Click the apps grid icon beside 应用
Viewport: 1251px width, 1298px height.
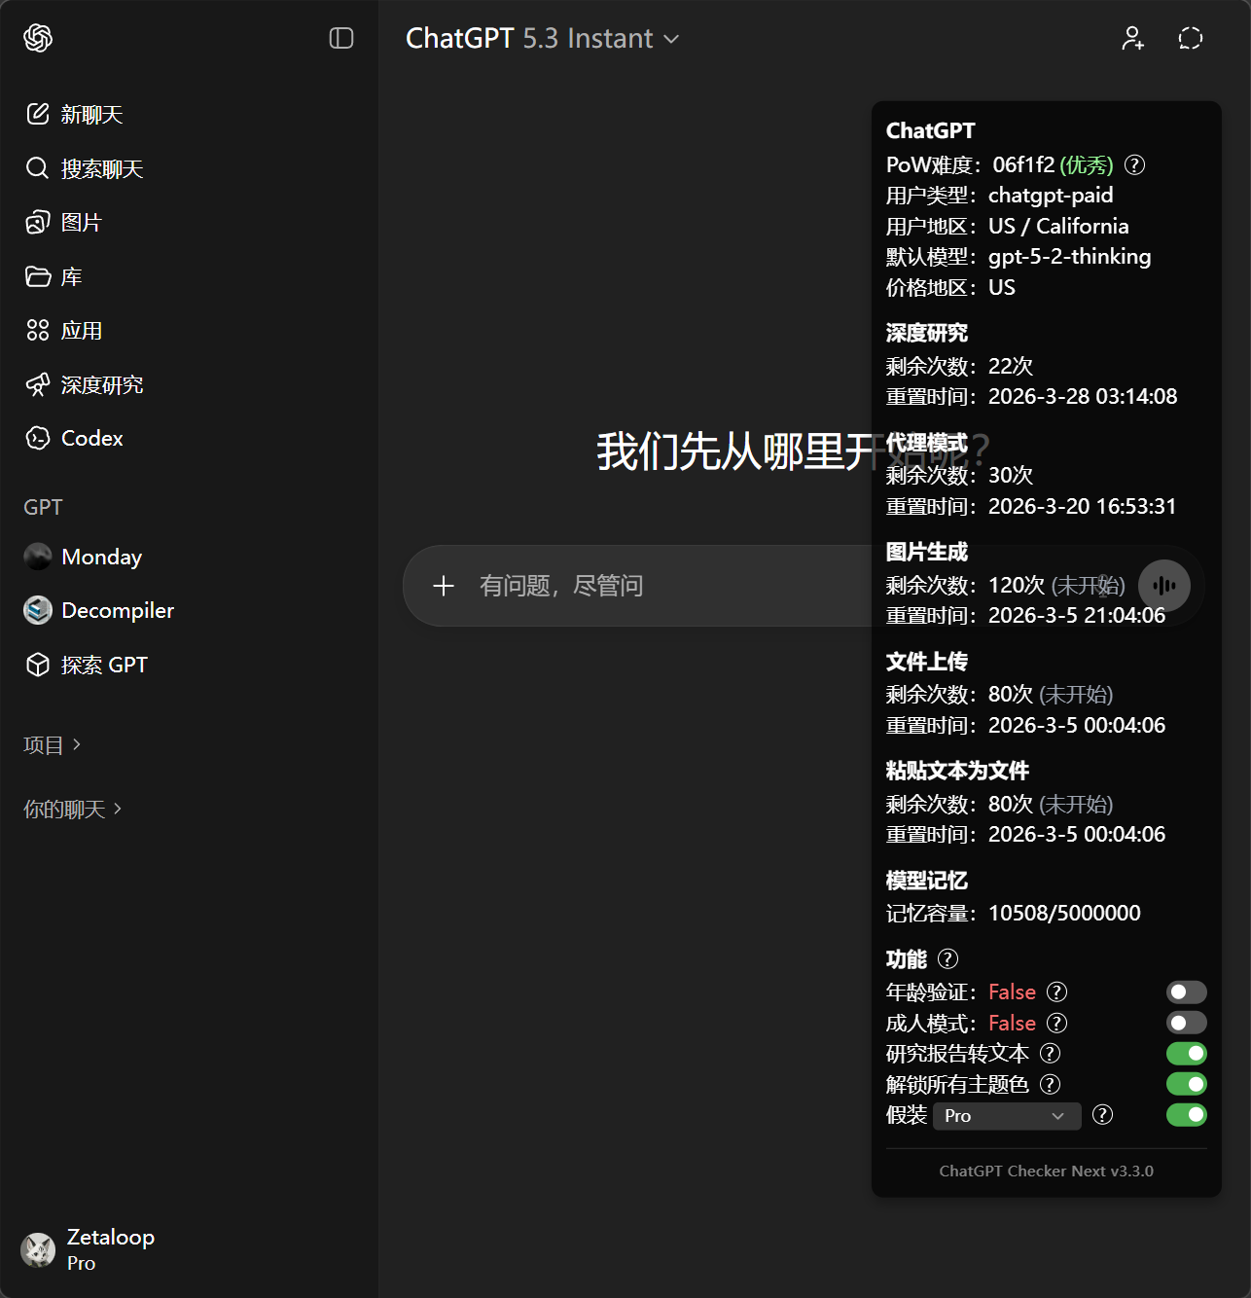37,330
